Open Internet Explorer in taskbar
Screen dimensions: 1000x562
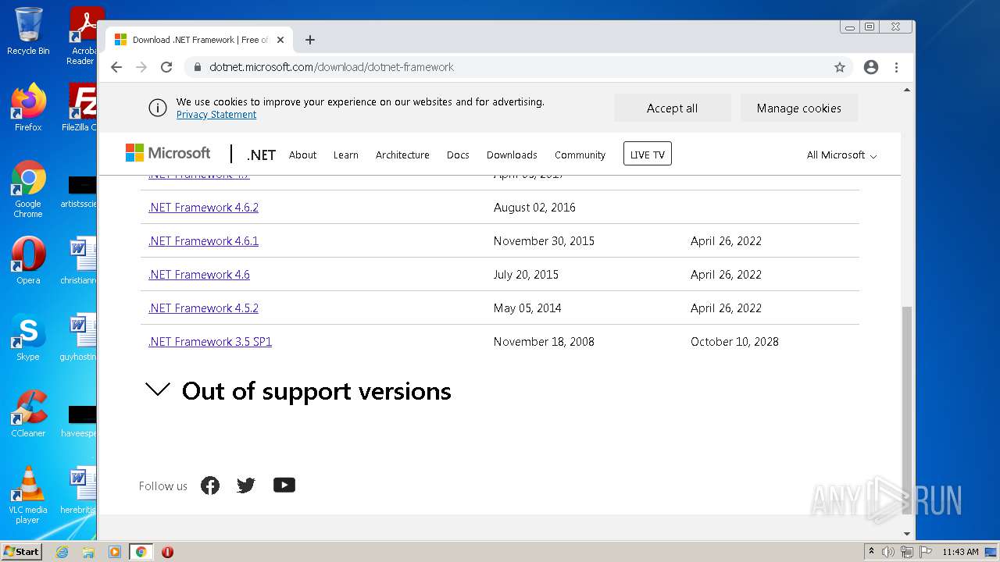pyautogui.click(x=62, y=552)
